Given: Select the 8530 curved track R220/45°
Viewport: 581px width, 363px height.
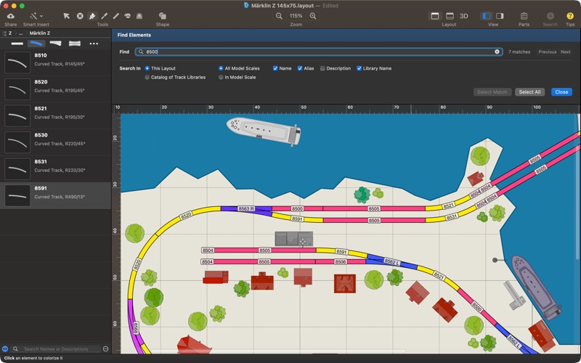Looking at the screenshot, I should coord(56,142).
